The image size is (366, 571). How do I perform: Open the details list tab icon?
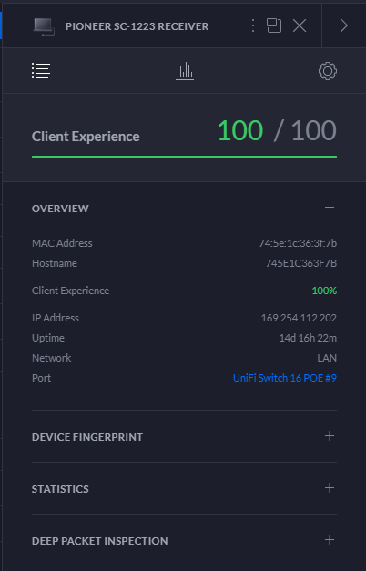41,71
